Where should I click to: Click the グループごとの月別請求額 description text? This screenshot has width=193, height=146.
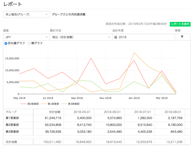pyautogui.click(x=69, y=14)
